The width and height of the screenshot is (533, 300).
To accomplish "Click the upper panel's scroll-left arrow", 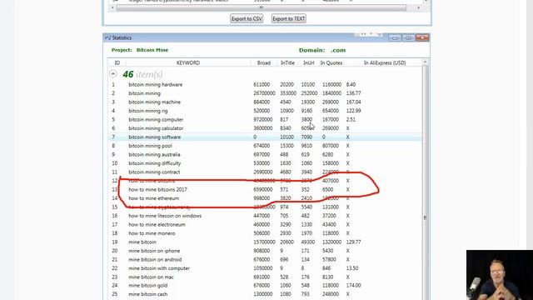I will coord(112,7).
